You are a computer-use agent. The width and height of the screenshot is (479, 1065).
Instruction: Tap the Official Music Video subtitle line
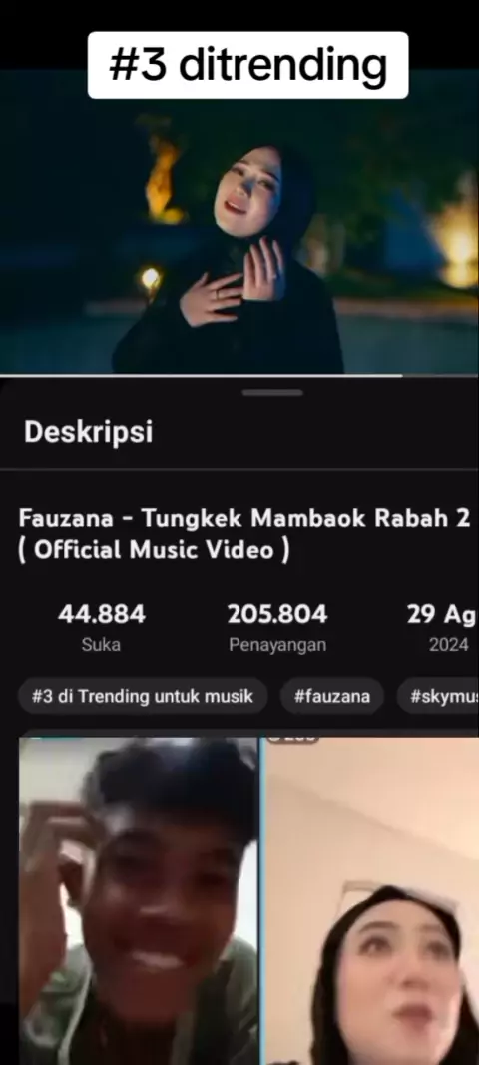pos(154,550)
